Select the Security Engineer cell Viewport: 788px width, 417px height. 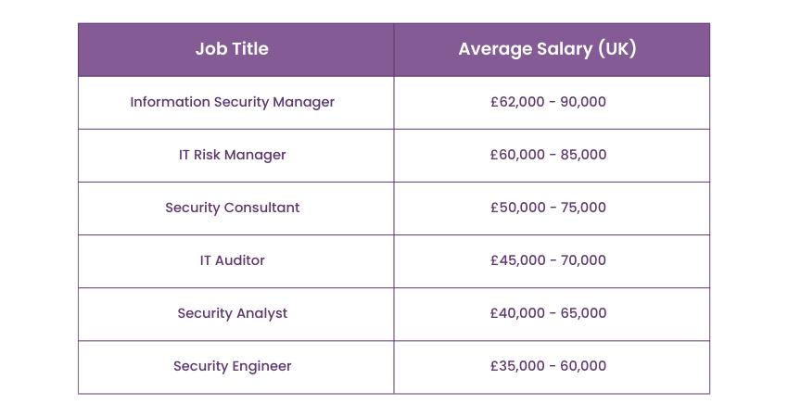click(232, 366)
